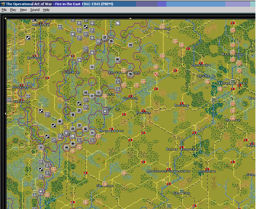The height and width of the screenshot is (209, 256).
Task: Click the supply flag at Pochep
Action: tap(182, 104)
